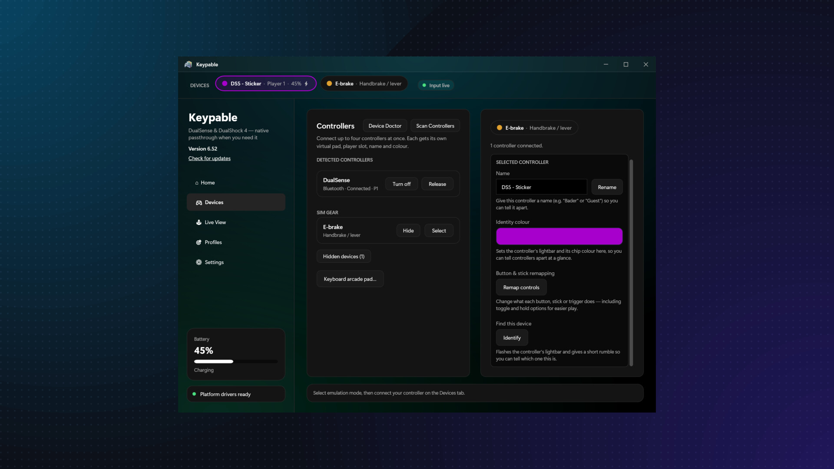Click orange dot in right panel E-brake chip

(x=500, y=128)
